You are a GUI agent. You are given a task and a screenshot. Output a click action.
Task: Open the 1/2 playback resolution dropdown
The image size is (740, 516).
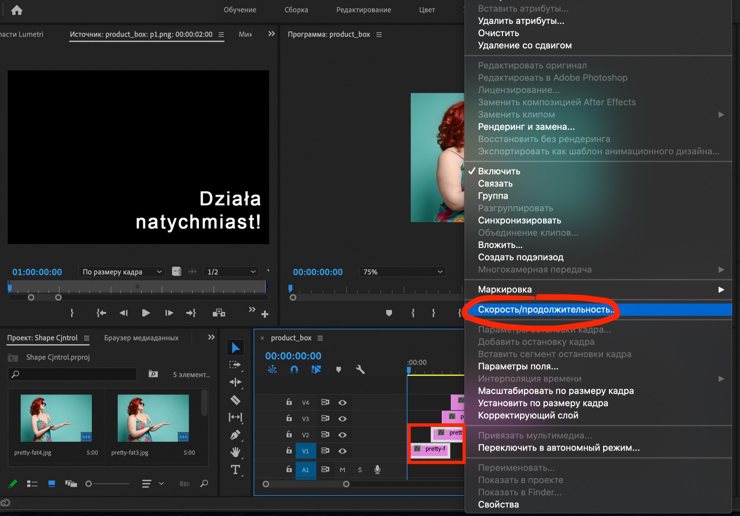pyautogui.click(x=231, y=272)
